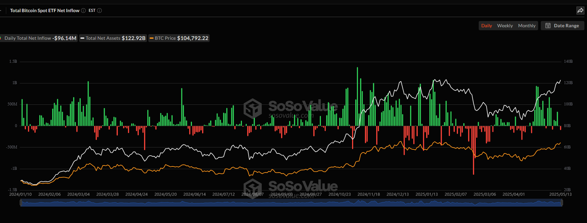
Task: Open the Date Range picker
Action: (x=562, y=26)
